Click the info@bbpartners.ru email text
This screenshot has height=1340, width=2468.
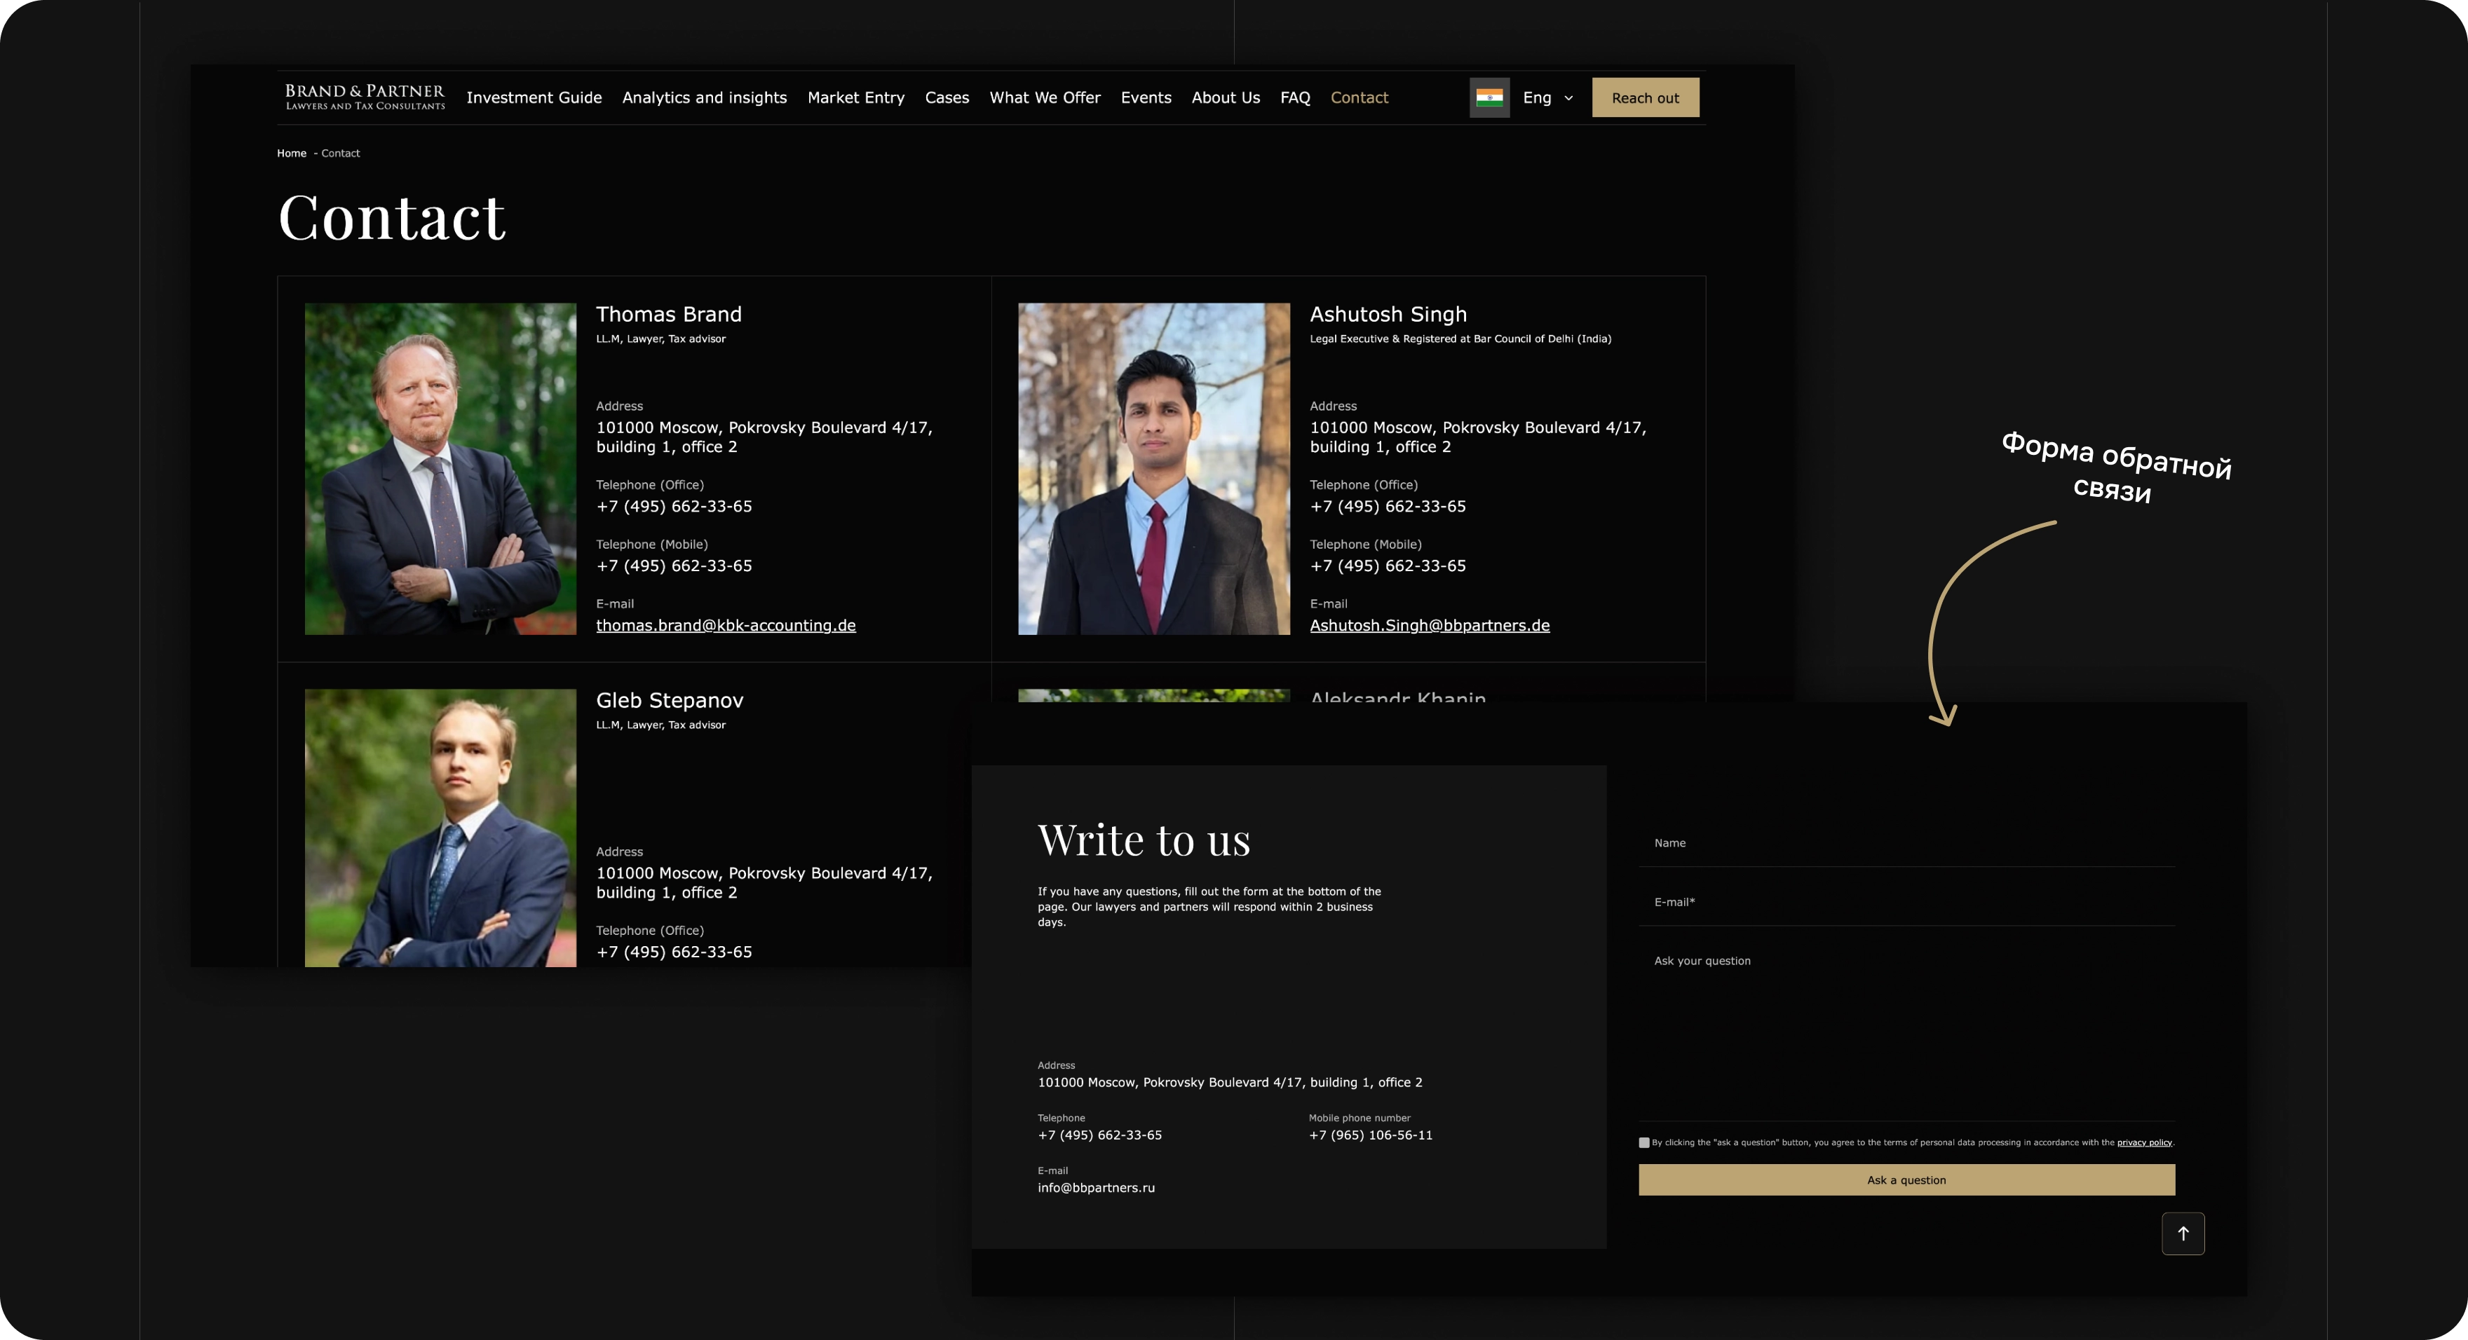point(1096,1188)
